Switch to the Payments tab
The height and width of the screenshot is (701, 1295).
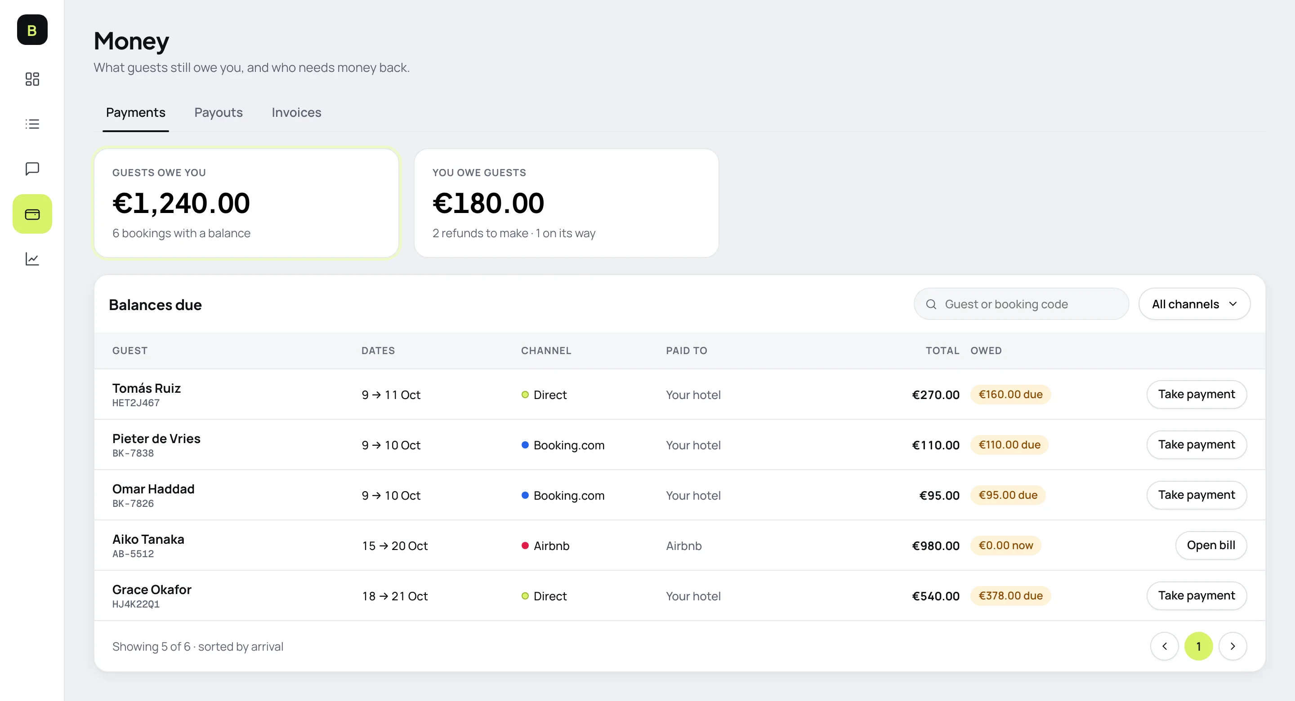click(136, 112)
